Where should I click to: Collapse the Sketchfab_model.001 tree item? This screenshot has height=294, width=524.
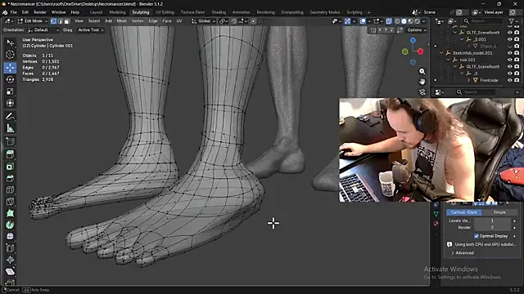(x=441, y=53)
